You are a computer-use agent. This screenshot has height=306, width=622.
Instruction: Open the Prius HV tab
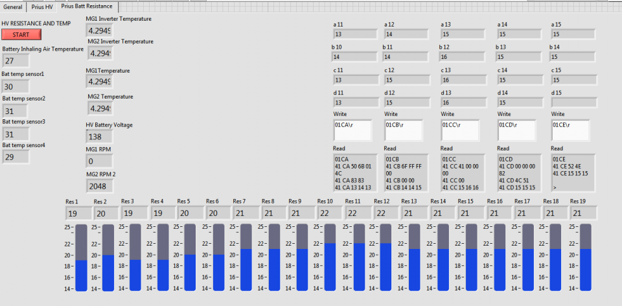[x=42, y=6]
